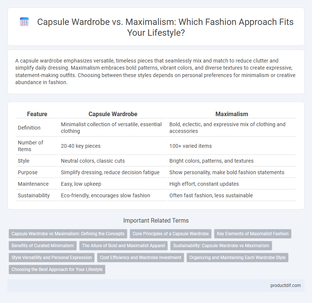This screenshot has width=312, height=303.
Task: Click the calendar icon beside the title
Action: (25, 22)
